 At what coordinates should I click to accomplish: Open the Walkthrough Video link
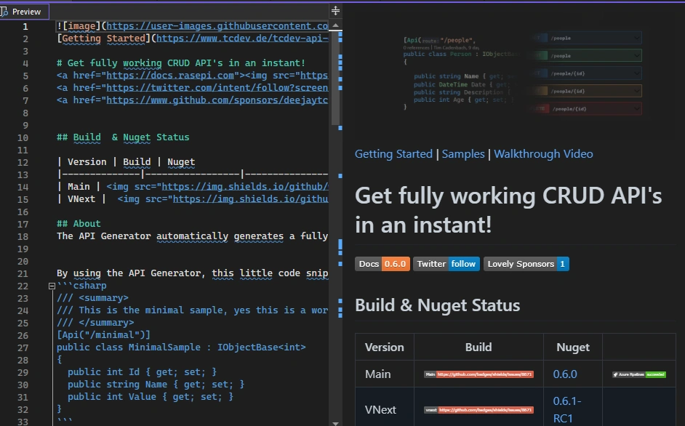pyautogui.click(x=543, y=154)
